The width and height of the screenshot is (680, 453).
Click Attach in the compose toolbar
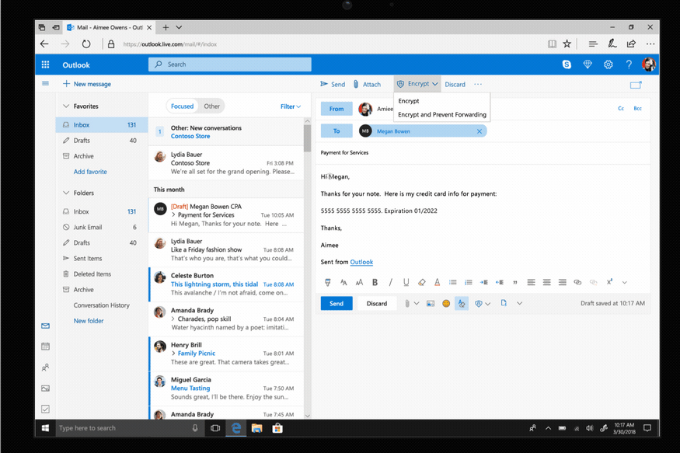click(x=367, y=84)
